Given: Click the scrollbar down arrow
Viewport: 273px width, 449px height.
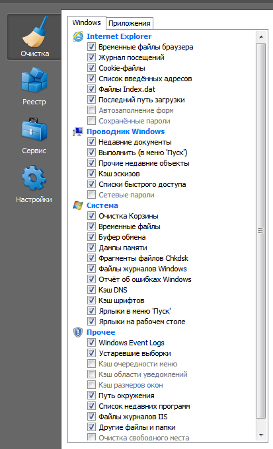Looking at the screenshot, I should pos(261,435).
